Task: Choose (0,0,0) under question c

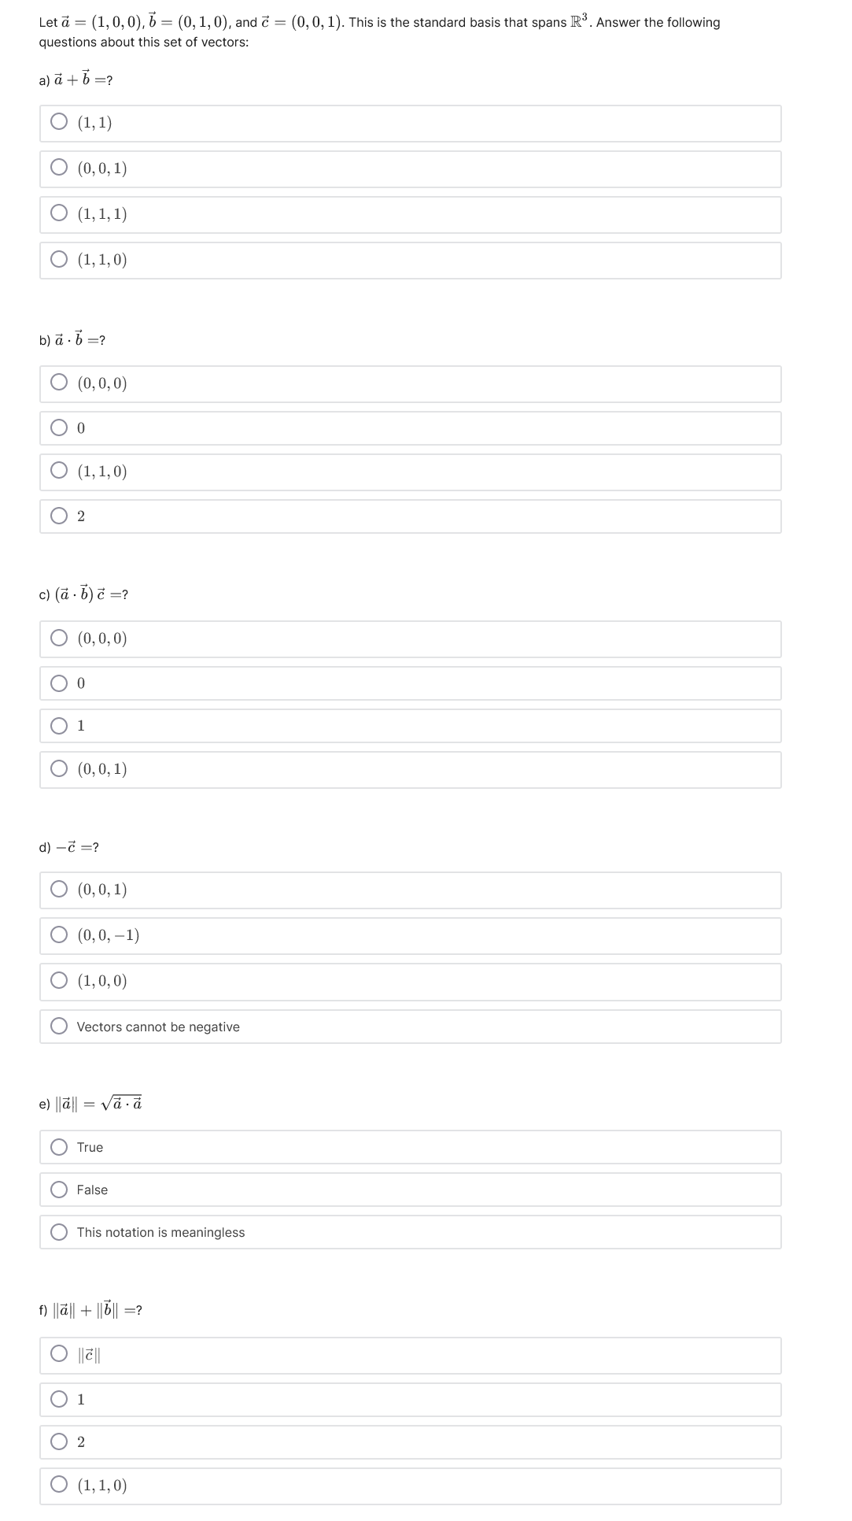Action: [59, 639]
